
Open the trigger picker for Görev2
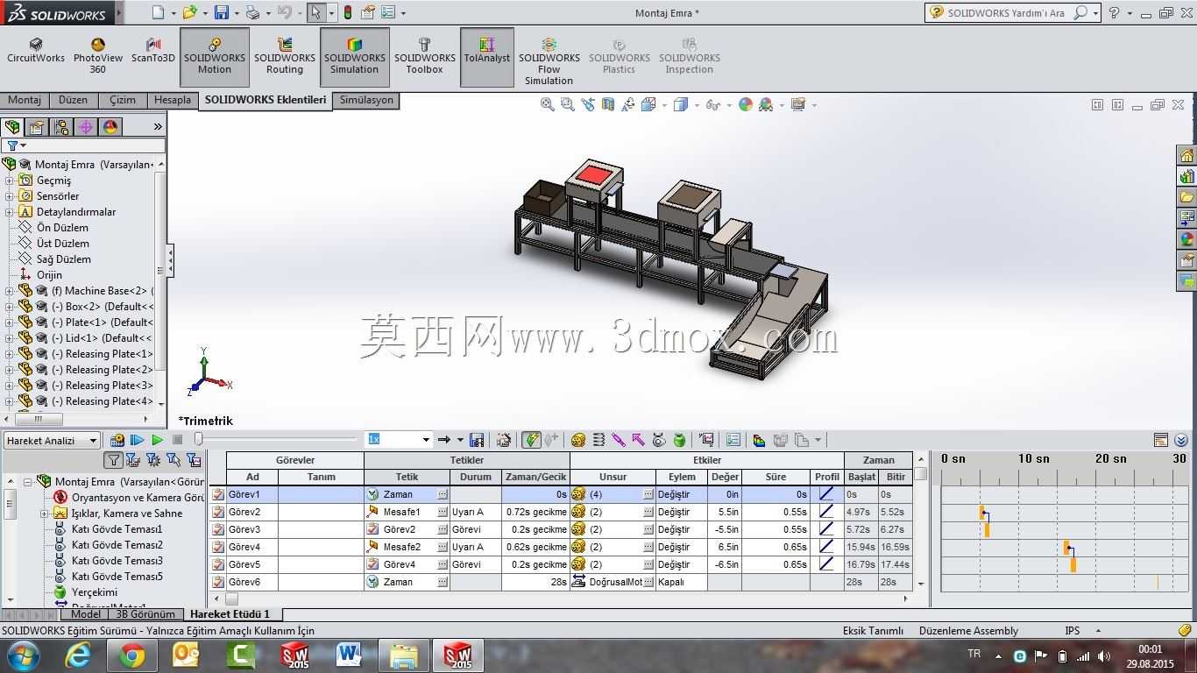(x=443, y=512)
